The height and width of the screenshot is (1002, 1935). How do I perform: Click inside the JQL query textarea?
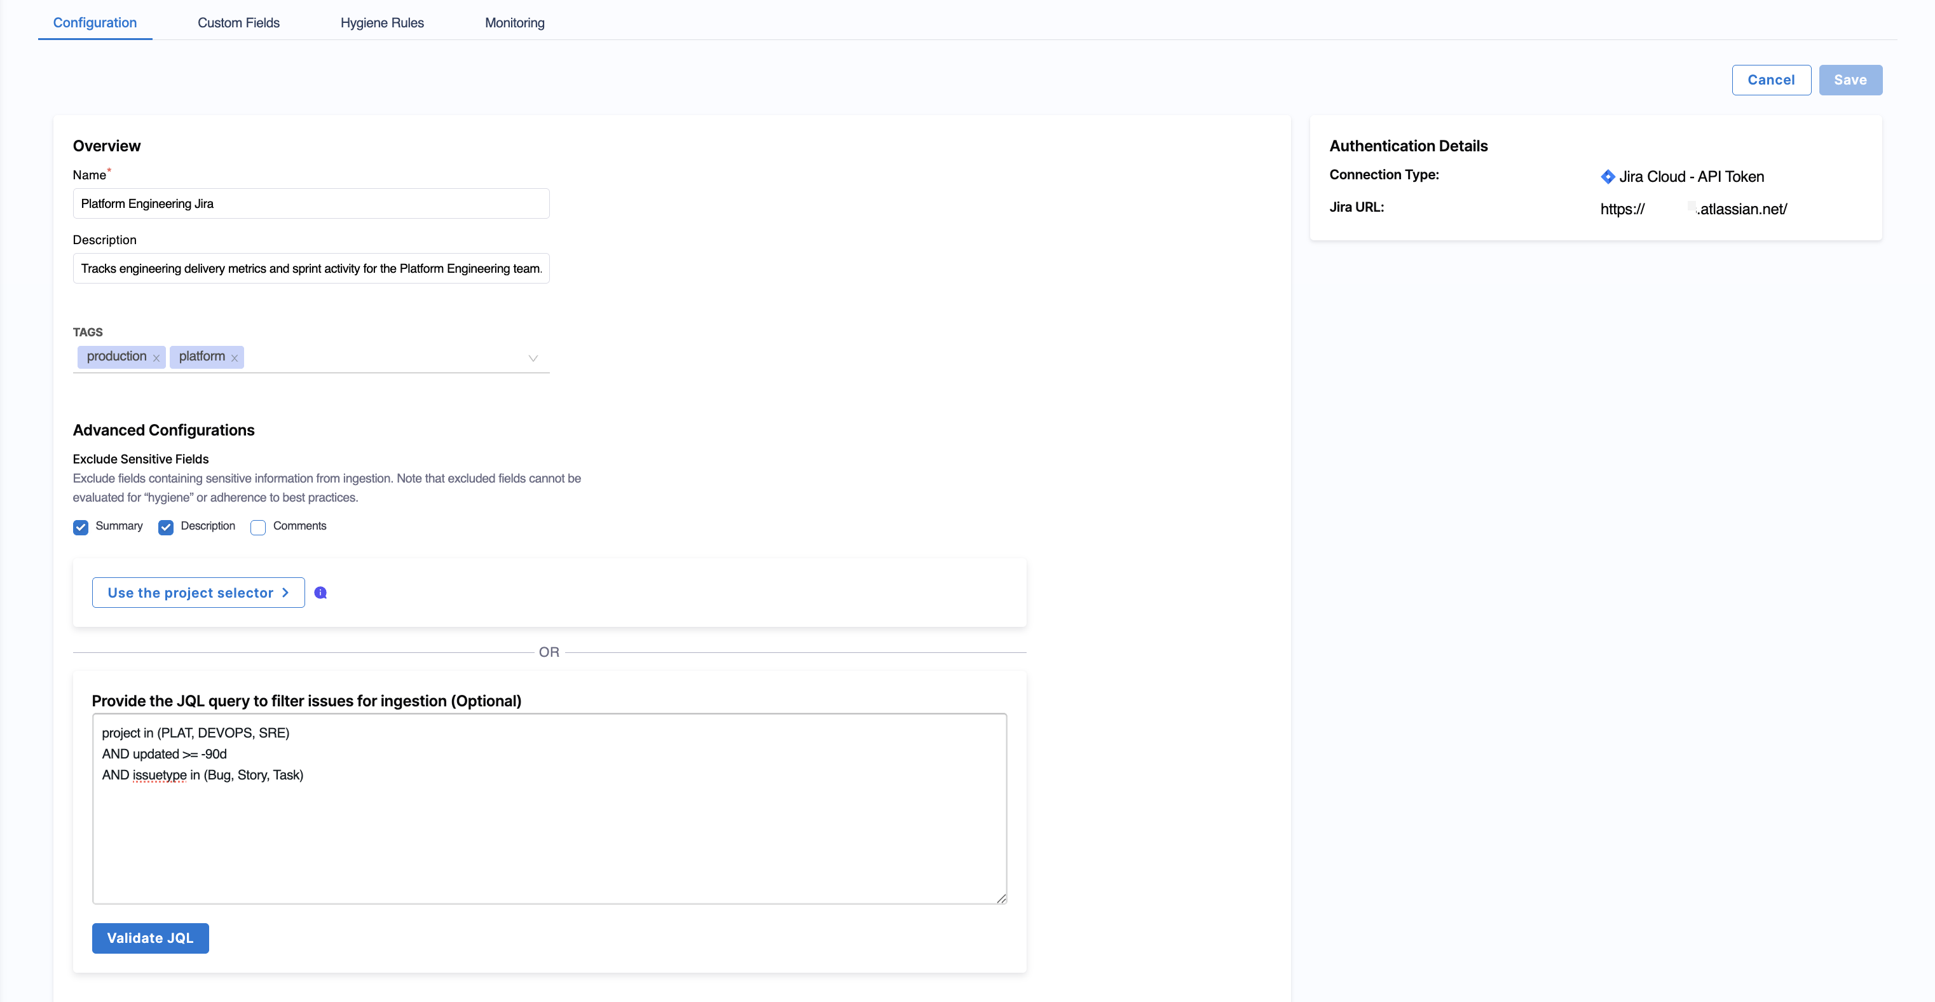(550, 808)
